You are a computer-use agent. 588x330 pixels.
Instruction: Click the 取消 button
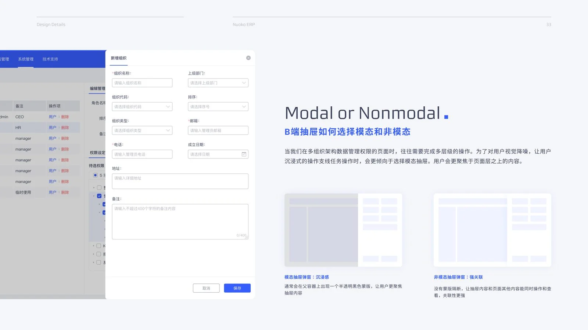206,288
